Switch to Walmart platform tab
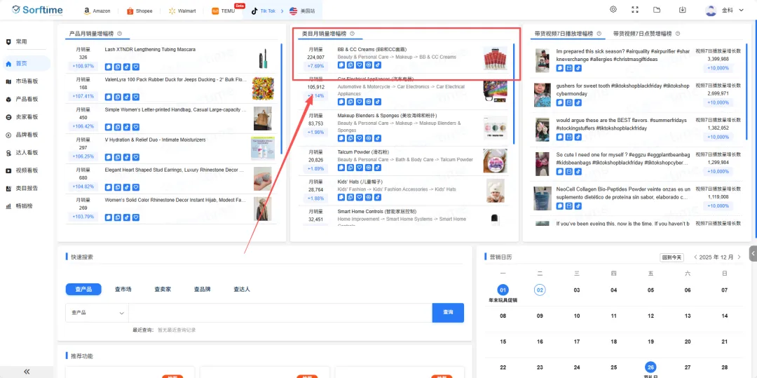 point(182,11)
